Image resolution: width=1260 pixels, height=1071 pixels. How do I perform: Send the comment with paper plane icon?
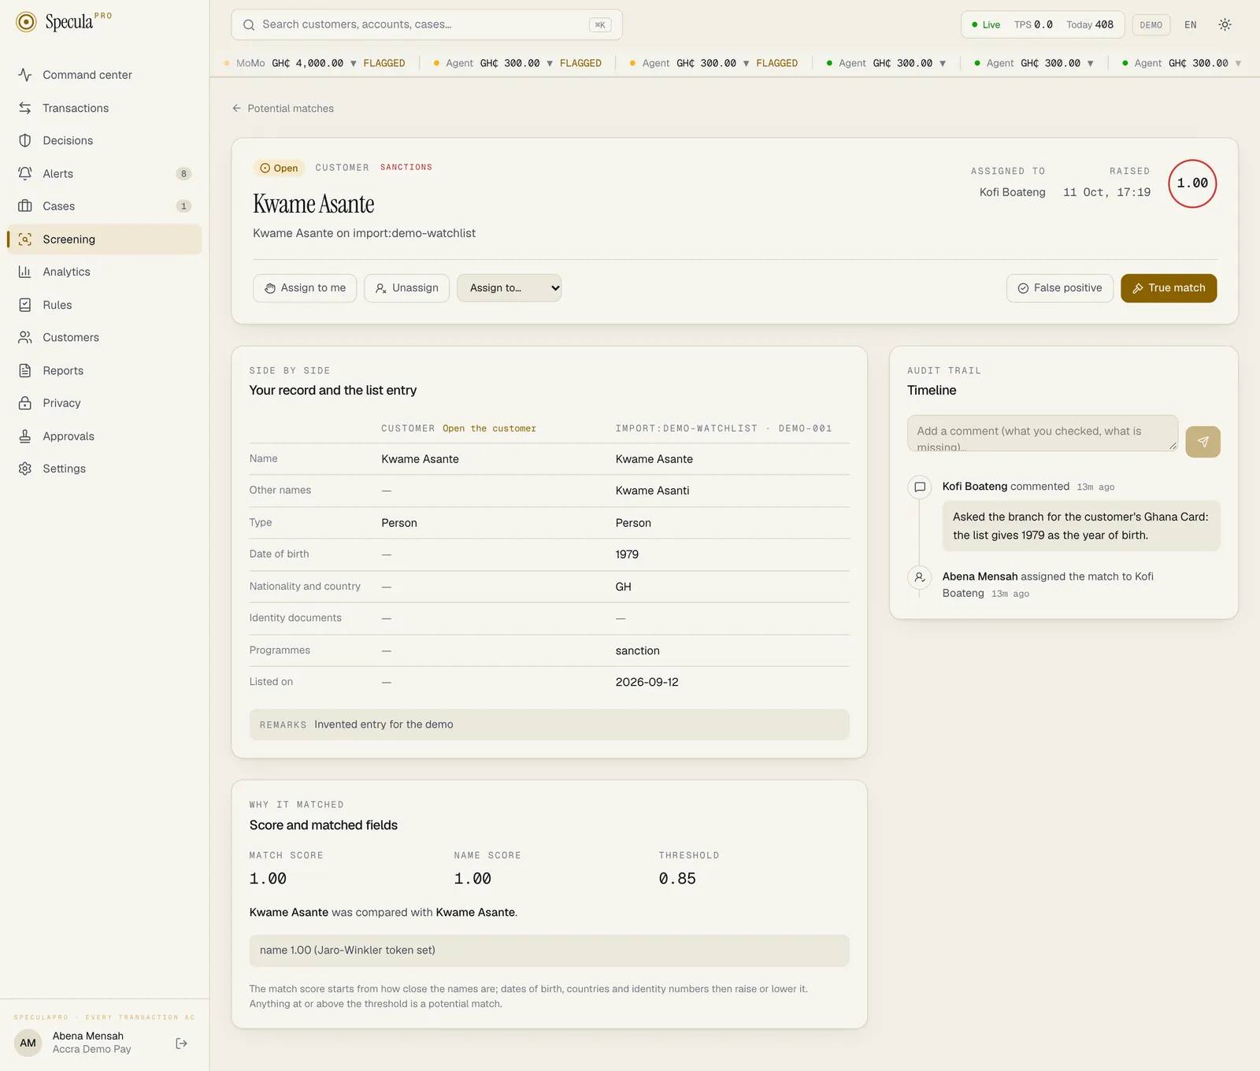(1203, 442)
